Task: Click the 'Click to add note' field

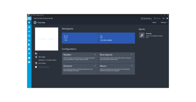Action: tap(44, 67)
